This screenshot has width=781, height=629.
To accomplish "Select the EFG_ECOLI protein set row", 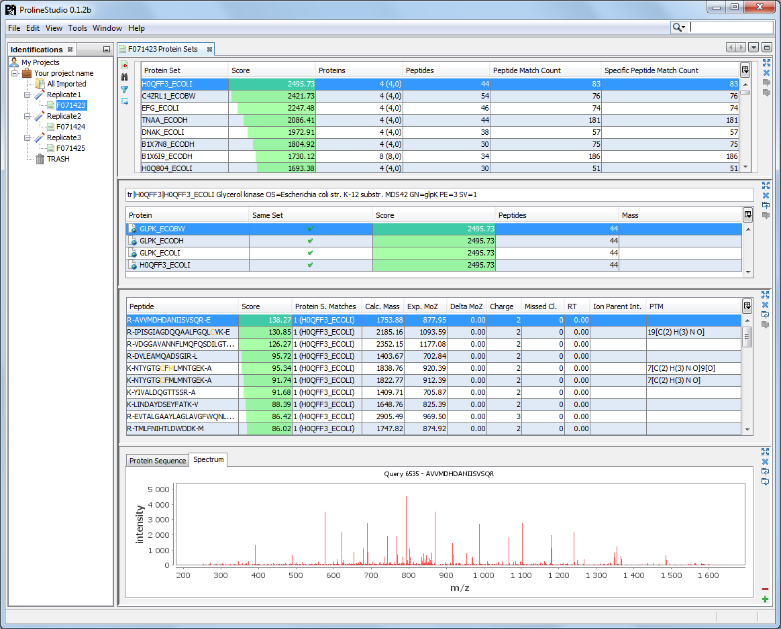I will [x=160, y=108].
